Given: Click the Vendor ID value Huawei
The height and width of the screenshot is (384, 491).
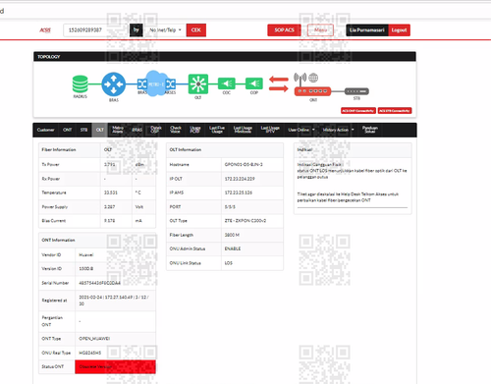Looking at the screenshot, I should (86, 254).
